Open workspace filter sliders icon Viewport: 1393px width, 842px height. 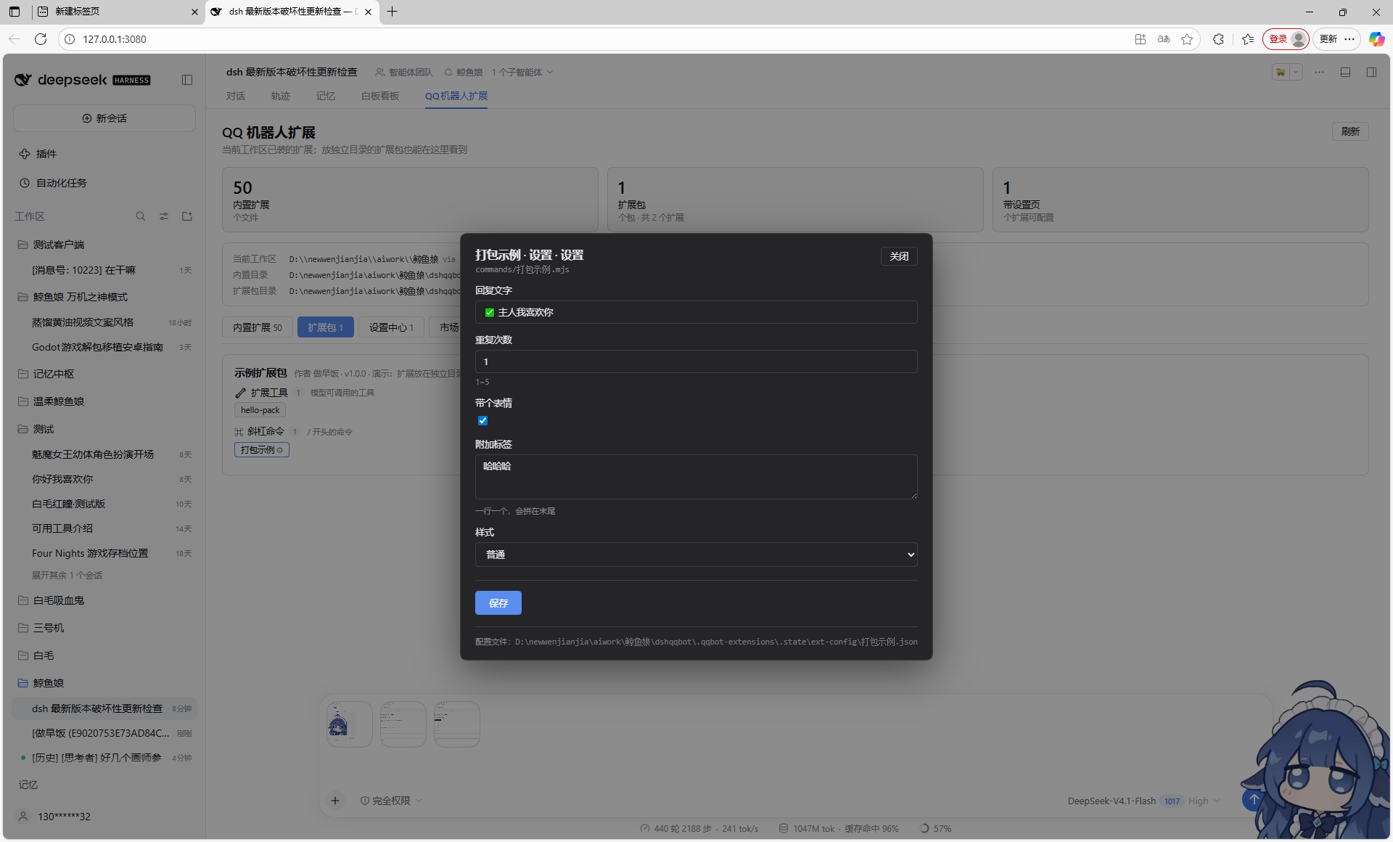(x=164, y=216)
